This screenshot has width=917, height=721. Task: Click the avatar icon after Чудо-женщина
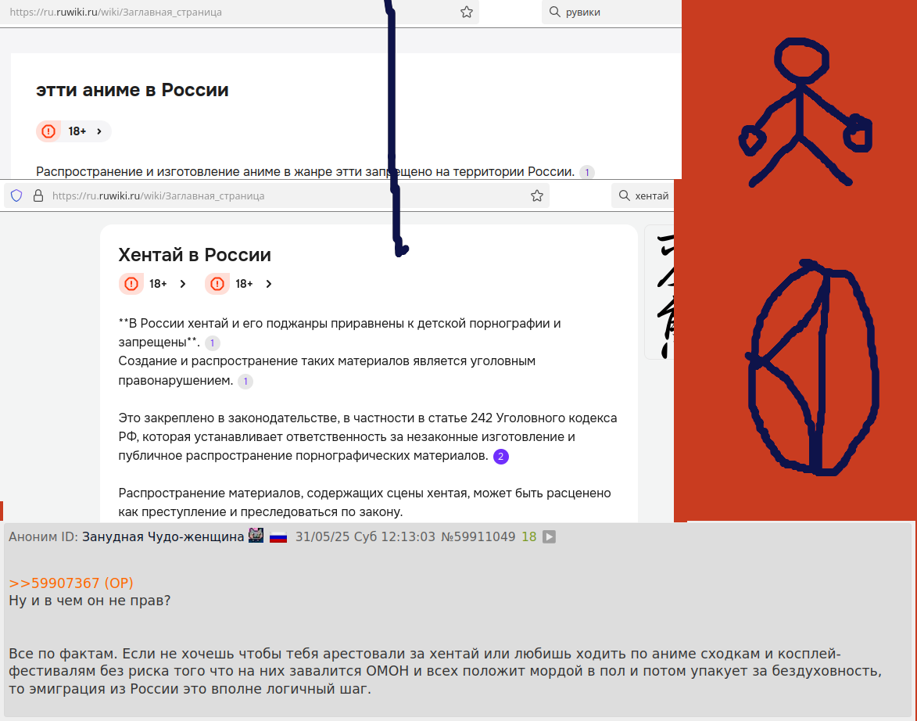(x=256, y=535)
